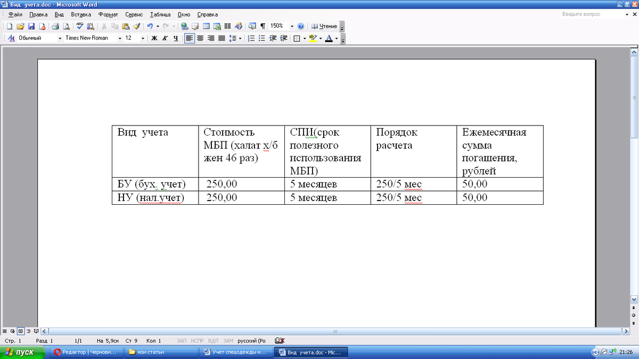
Task: Toggle show/hide paragraph marks ¶
Action: click(x=263, y=26)
